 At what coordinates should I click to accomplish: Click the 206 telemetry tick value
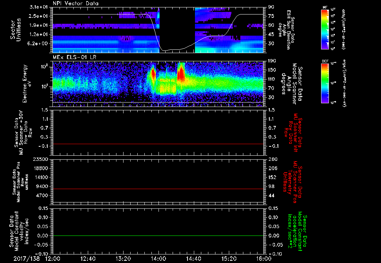click(272, 168)
